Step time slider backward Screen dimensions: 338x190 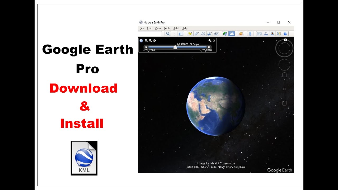tap(146, 47)
